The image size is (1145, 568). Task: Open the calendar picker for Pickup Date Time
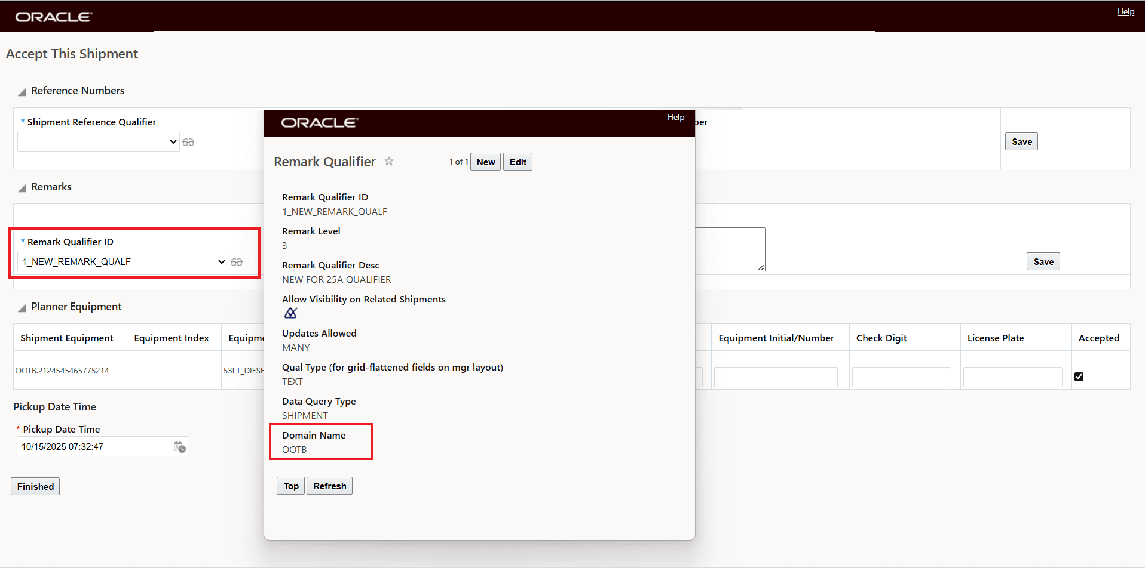[179, 446]
